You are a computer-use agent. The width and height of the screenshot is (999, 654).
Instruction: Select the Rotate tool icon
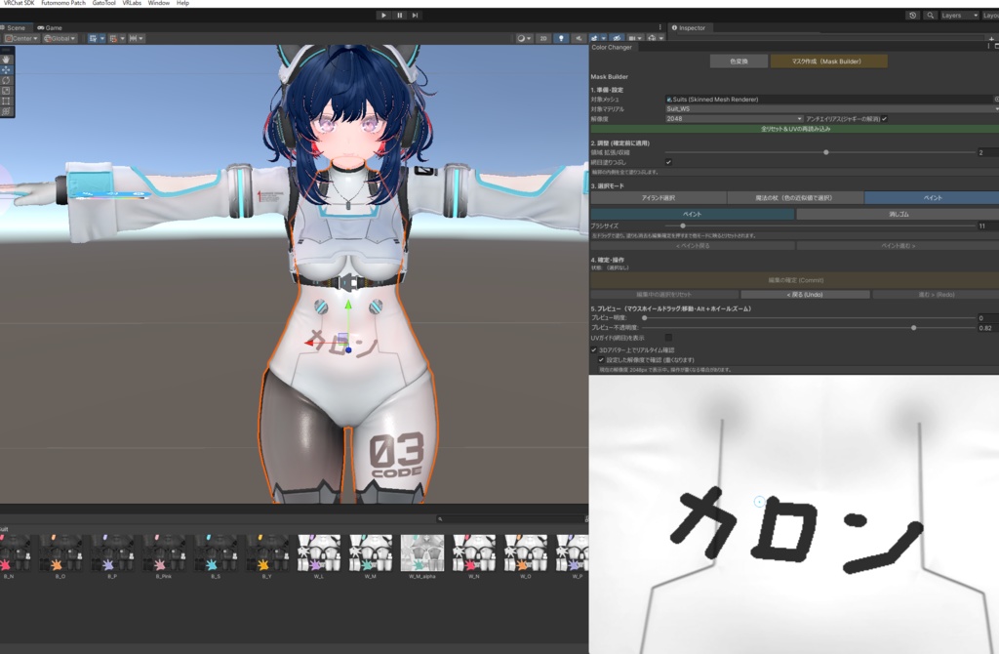click(x=7, y=80)
